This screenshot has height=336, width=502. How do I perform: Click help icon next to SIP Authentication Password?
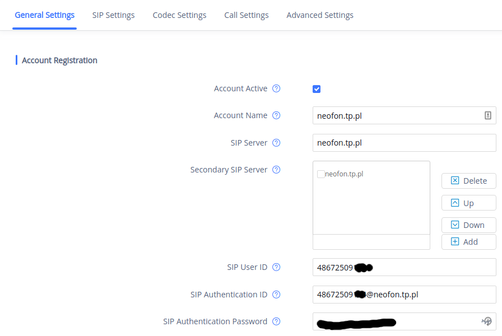click(x=276, y=321)
